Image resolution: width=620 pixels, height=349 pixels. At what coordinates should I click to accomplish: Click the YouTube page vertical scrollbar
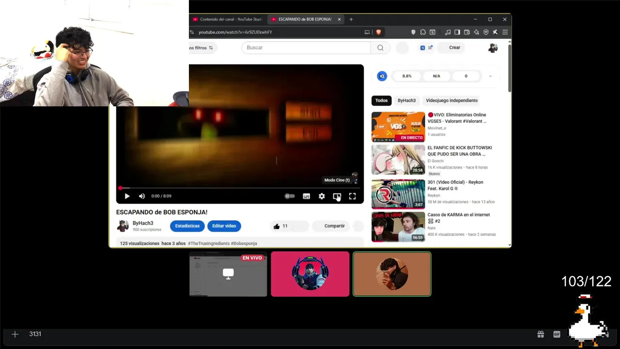[x=510, y=68]
